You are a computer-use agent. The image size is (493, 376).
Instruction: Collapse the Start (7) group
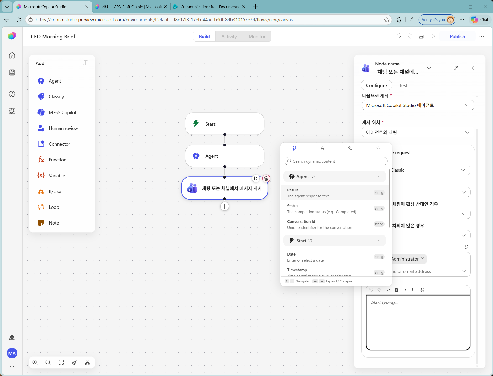334,241
